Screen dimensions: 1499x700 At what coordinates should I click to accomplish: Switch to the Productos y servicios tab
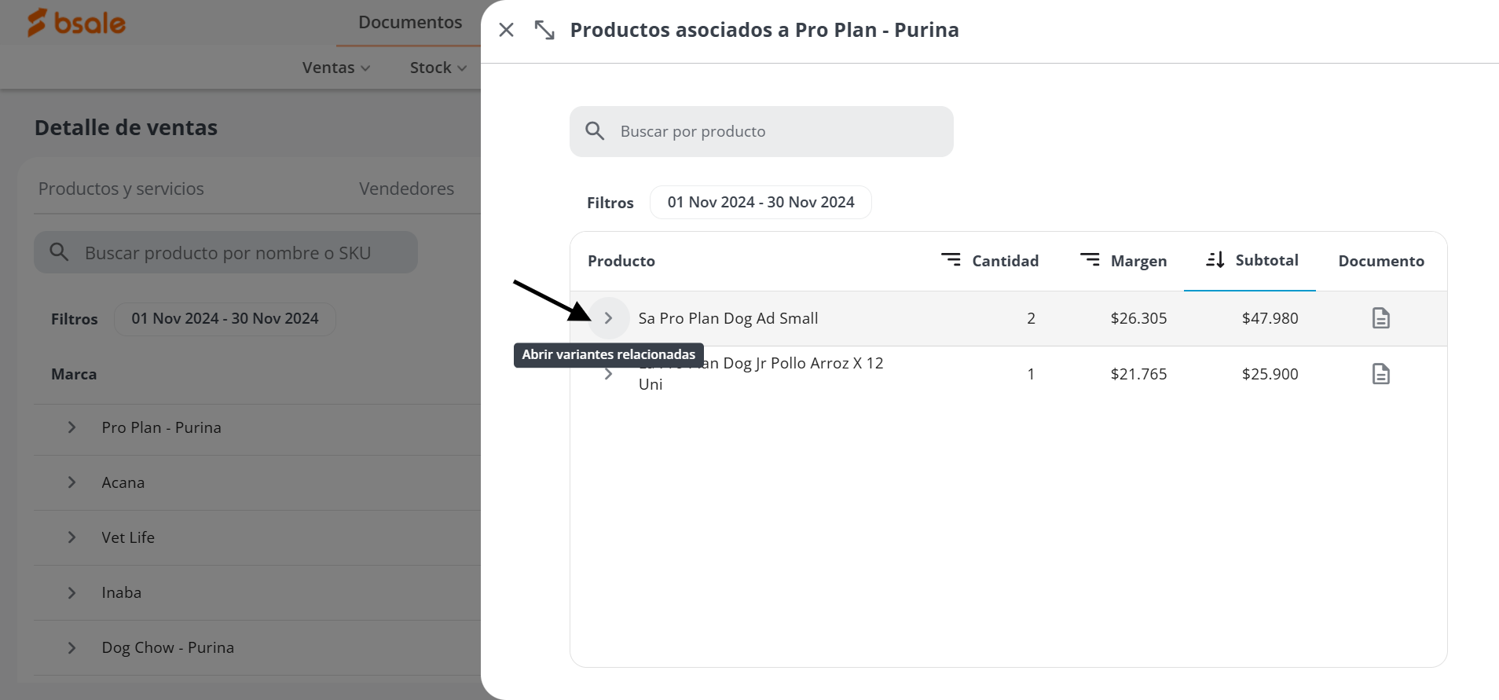pos(121,189)
